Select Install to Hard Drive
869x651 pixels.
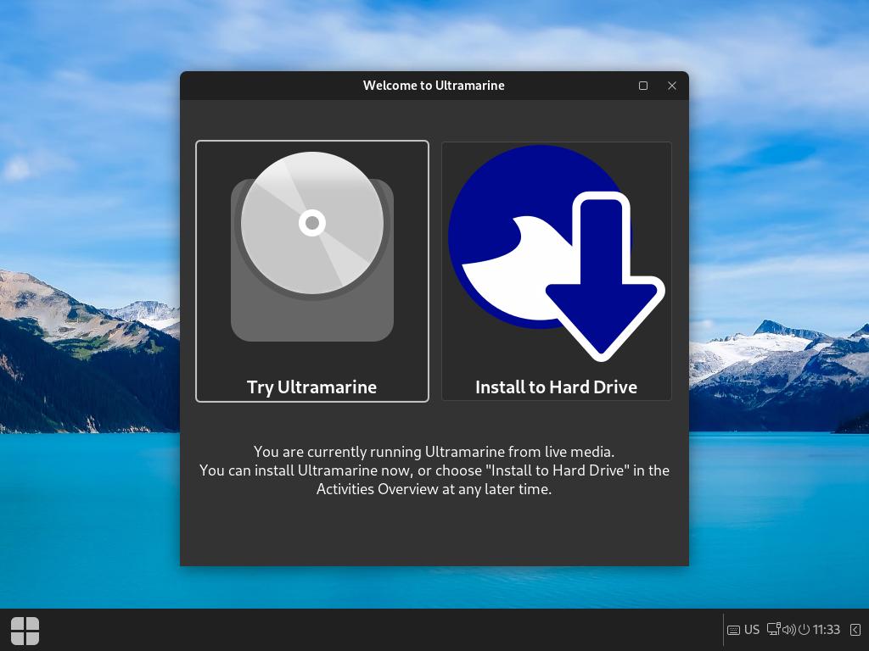[557, 271]
